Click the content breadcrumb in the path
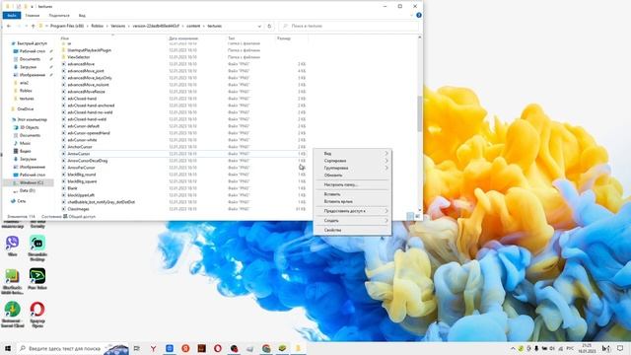Image resolution: width=631 pixels, height=355 pixels. click(193, 26)
